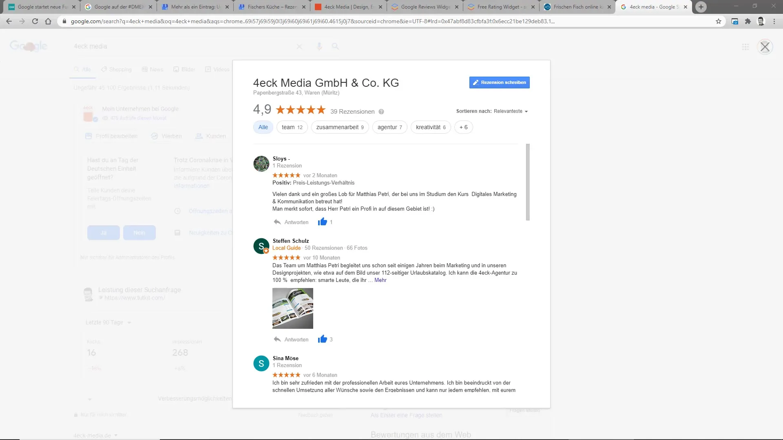This screenshot has width=783, height=440.
Task: Click the help icon next to 39 Rezensionen
Action: click(381, 112)
